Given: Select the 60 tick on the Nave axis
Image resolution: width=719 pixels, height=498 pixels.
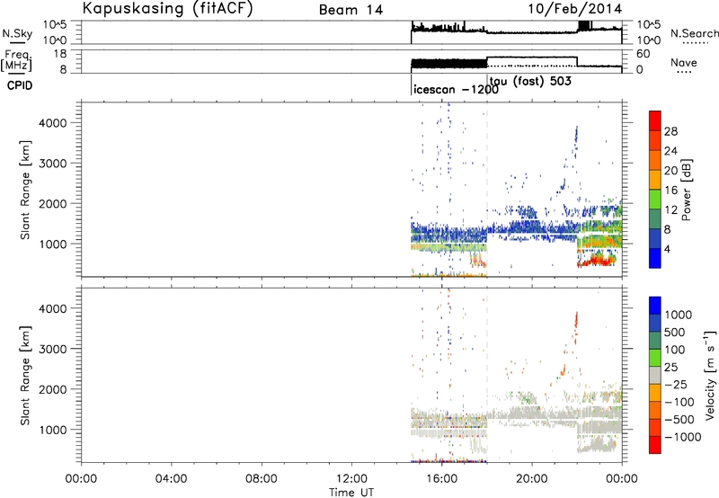Looking at the screenshot, I should [644, 54].
